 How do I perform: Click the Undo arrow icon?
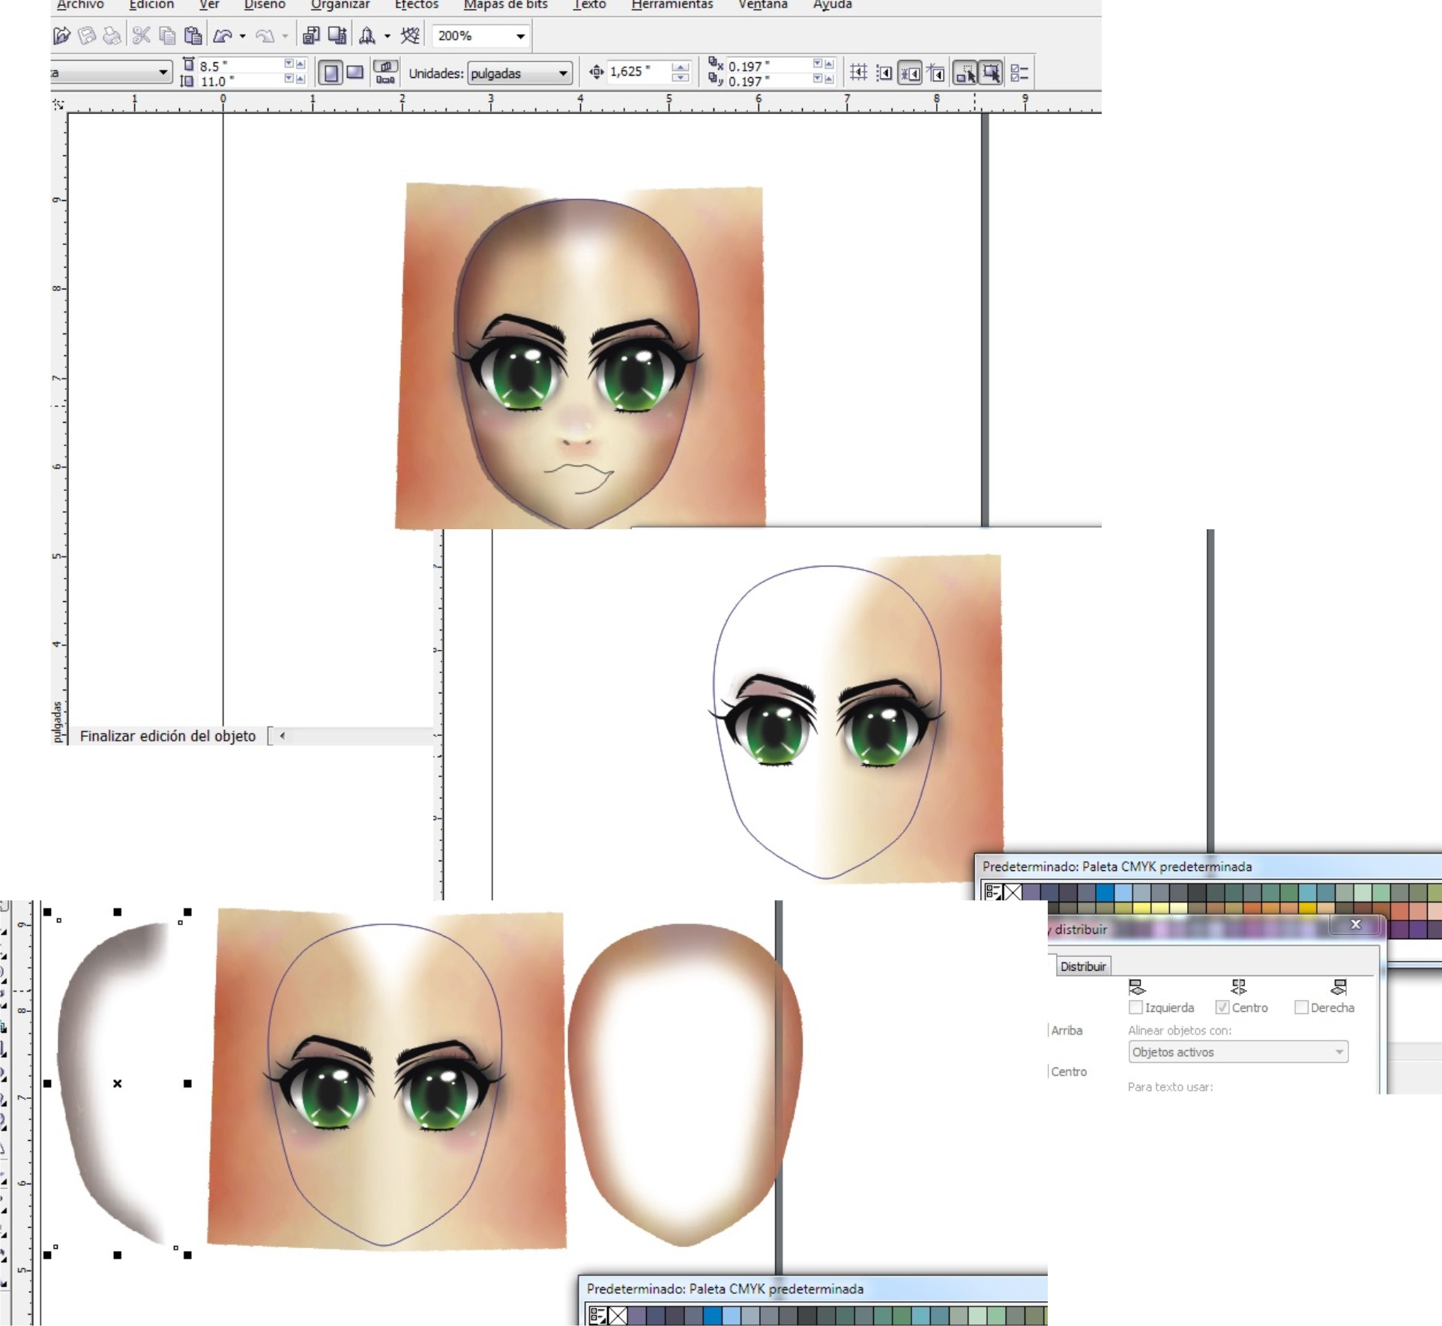tap(223, 35)
